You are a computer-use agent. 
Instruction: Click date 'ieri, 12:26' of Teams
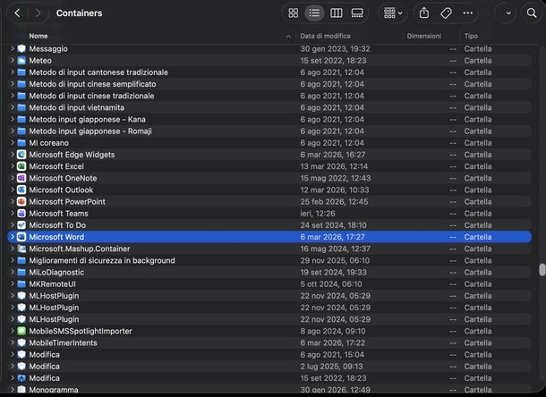coord(318,214)
